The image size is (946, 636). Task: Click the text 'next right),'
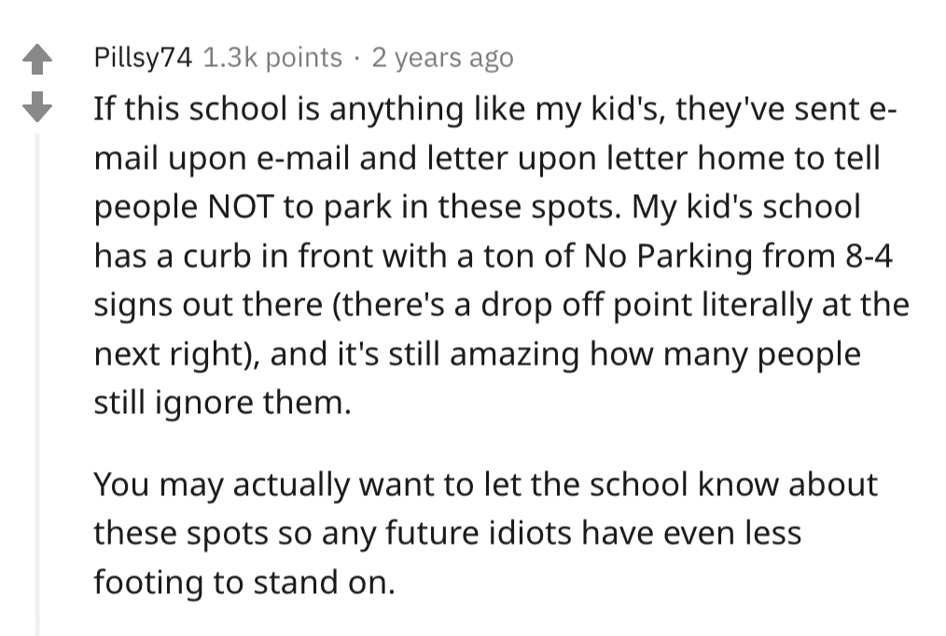pos(177,354)
